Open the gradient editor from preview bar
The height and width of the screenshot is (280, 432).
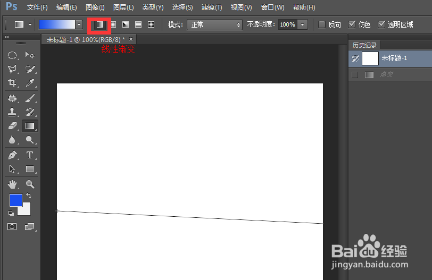57,24
